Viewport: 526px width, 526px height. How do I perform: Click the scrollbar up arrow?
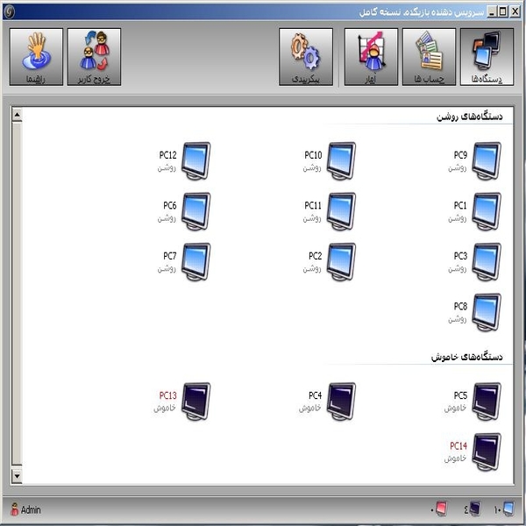[16, 114]
